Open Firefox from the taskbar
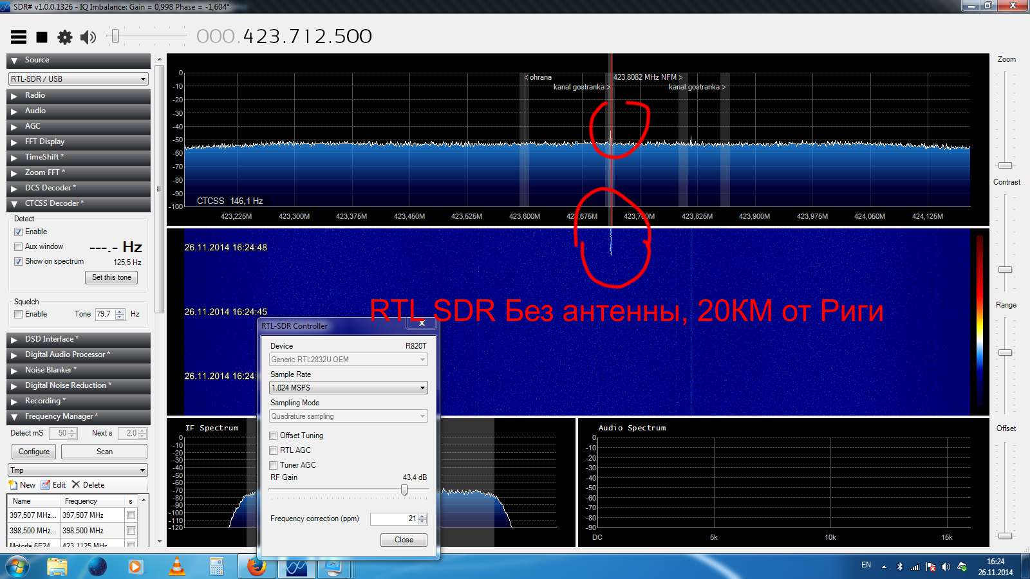 tap(257, 567)
